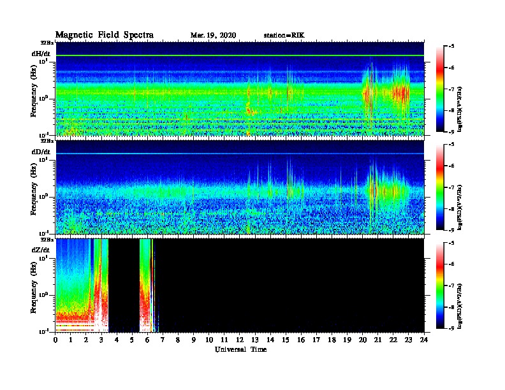
Task: Click hour tick label "4" on time axis
Action: point(117,340)
